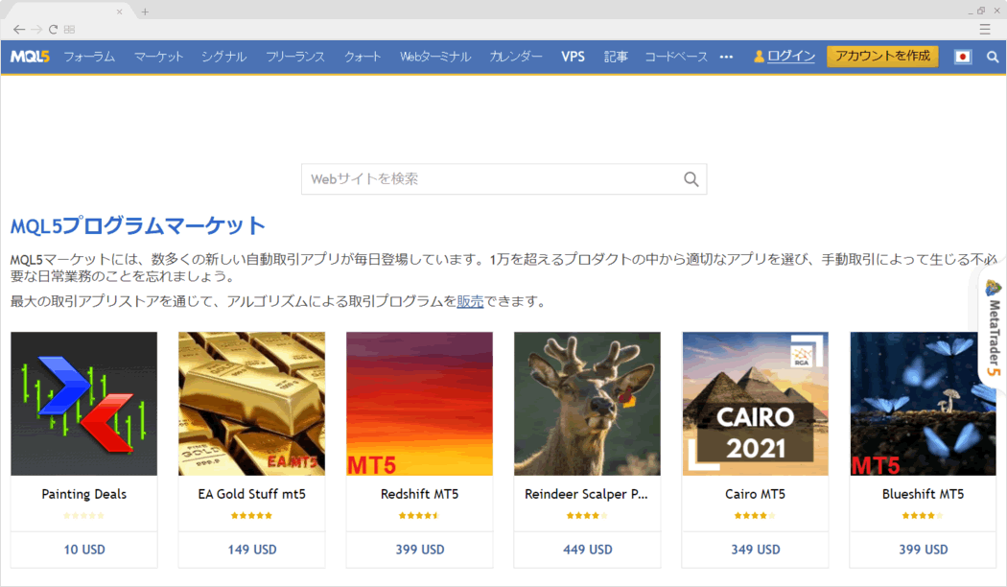Open the カレンダー menu item

(516, 57)
